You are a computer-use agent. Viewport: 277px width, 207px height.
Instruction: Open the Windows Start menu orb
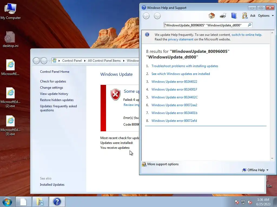7,202
